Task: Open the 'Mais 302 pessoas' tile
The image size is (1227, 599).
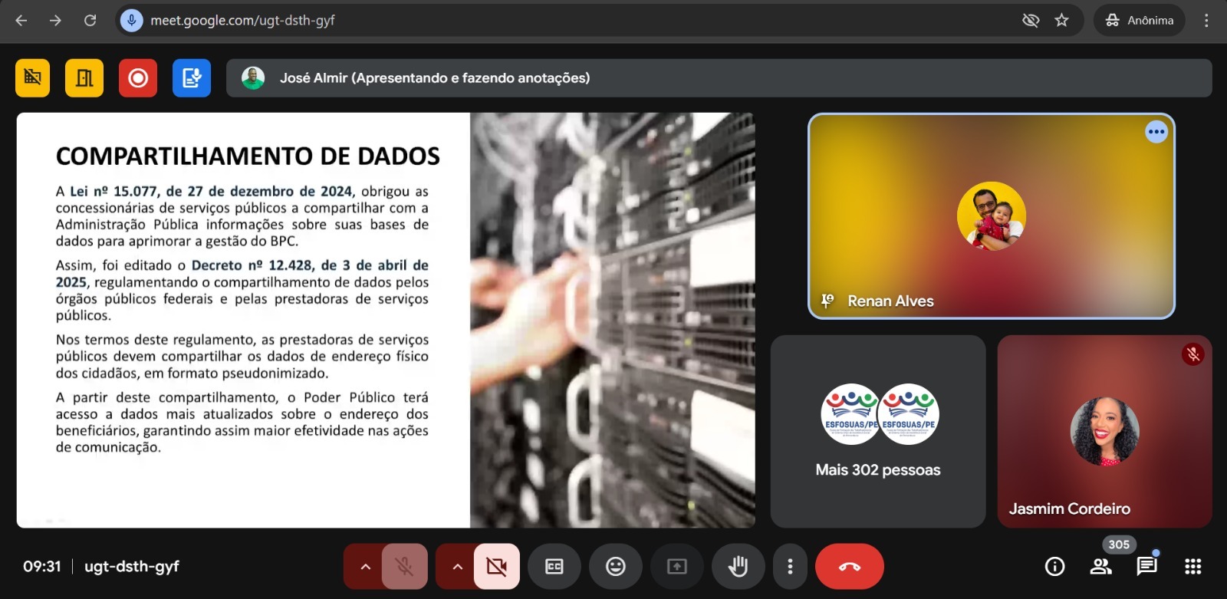Action: 877,431
